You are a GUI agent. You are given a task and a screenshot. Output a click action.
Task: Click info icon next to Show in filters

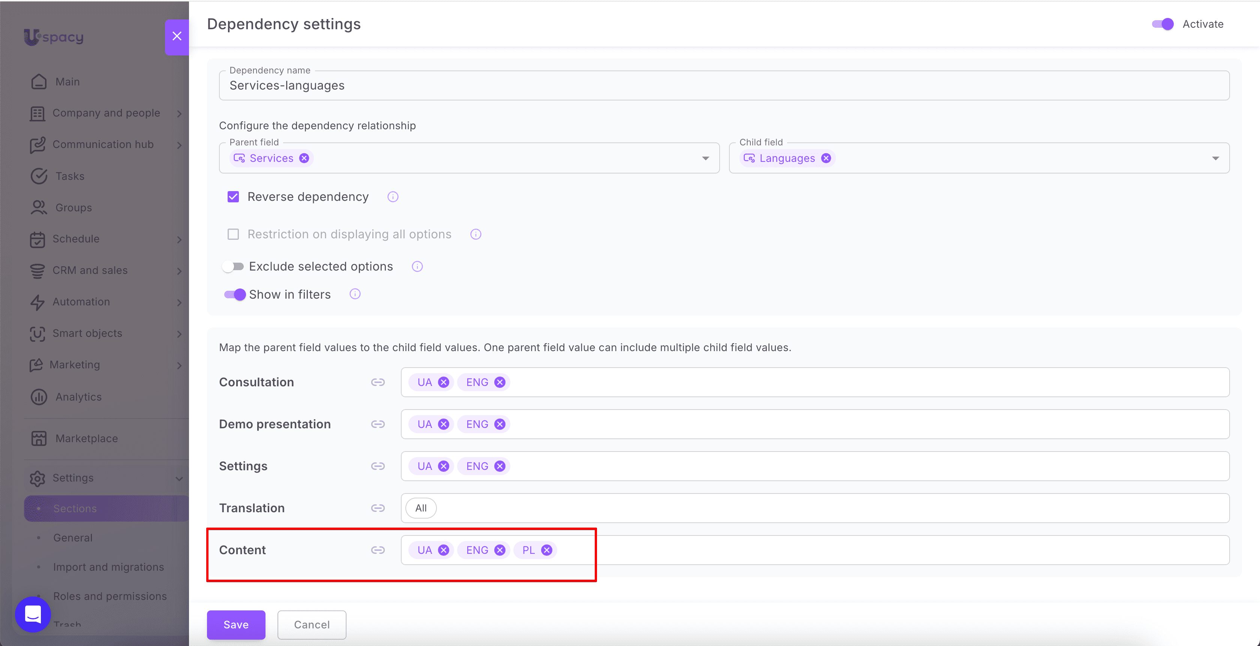pos(355,294)
